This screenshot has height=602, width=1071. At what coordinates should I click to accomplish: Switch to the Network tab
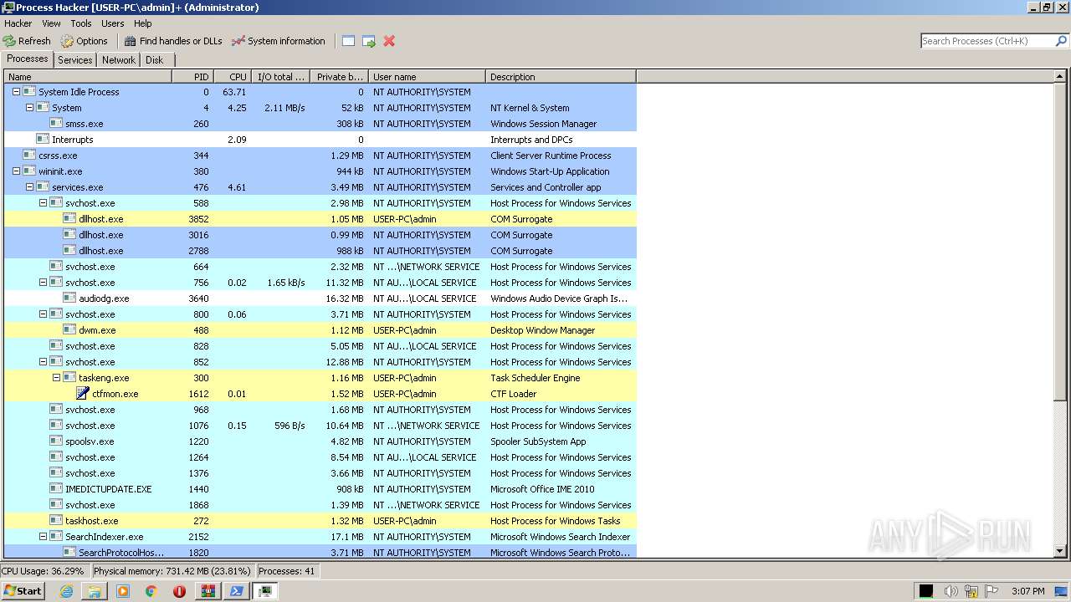pos(119,60)
